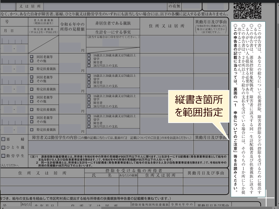Image resolution: width=279 pixels, height=209 pixels.
Task: Click the vertical scrollbar on the right edge
Action: tap(277, 54)
